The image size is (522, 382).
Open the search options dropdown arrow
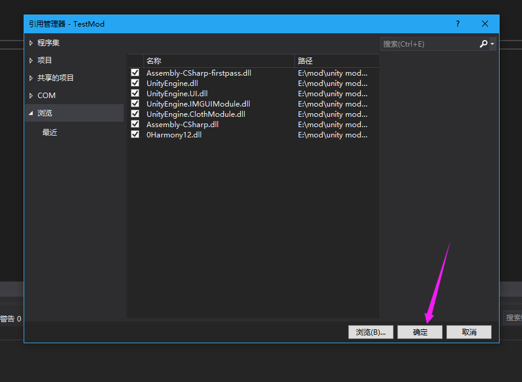[x=492, y=43]
